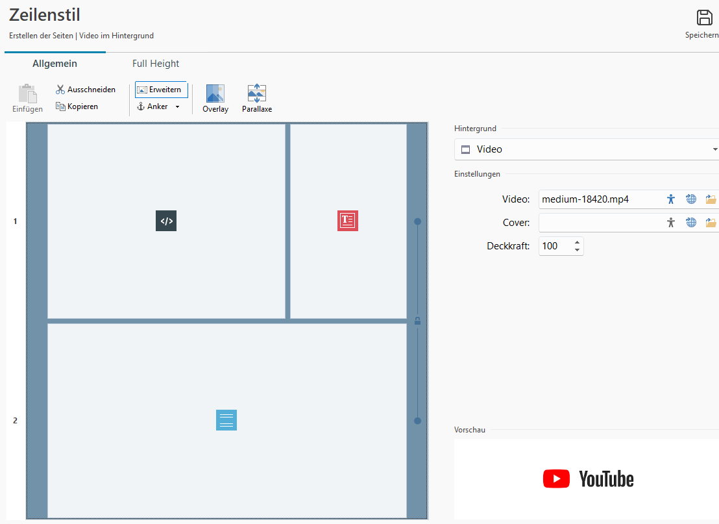
Task: Click the Kopieren button
Action: [x=77, y=106]
